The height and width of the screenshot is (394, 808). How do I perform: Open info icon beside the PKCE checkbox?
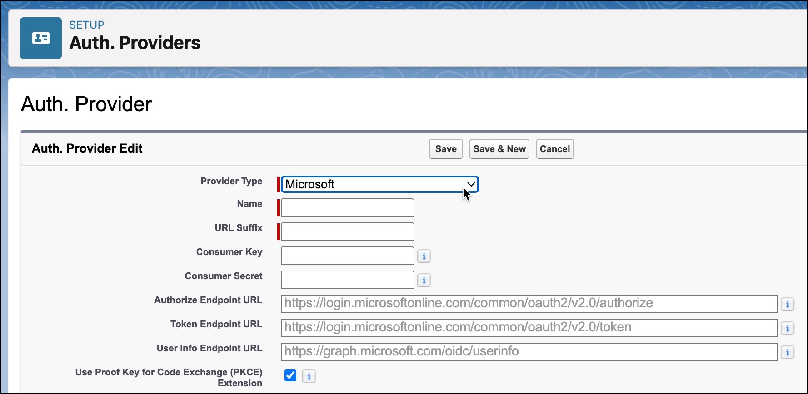point(309,376)
